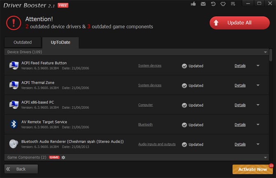276x178 pixels.
Task: Click the speaker icon for Bluetooth Audio Renderer
Action: (x=14, y=144)
